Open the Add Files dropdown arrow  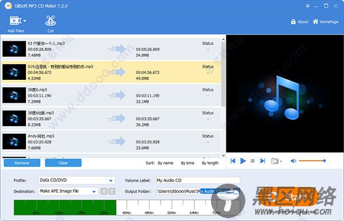25,21
